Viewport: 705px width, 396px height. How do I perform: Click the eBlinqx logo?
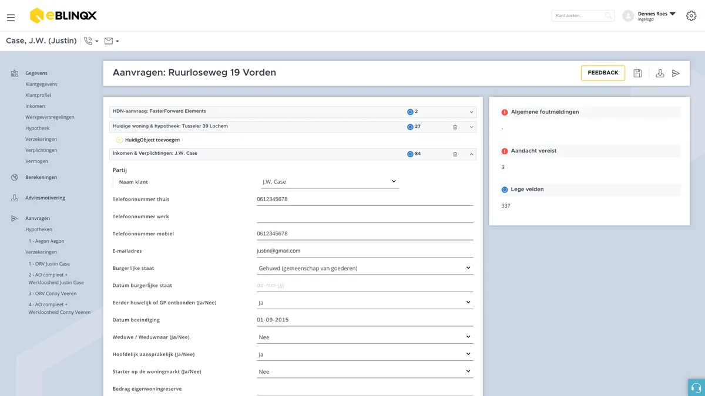pos(63,15)
